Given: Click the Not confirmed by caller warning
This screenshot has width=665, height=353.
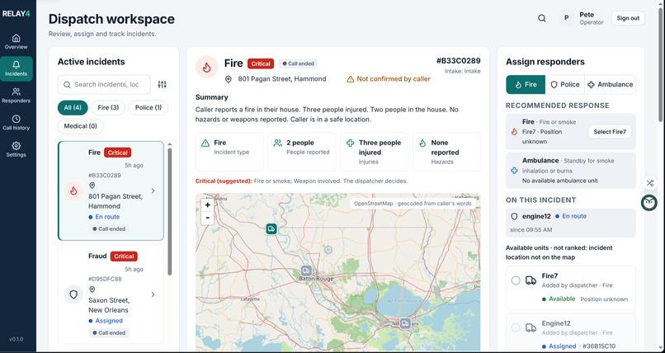Looking at the screenshot, I should click(x=389, y=79).
